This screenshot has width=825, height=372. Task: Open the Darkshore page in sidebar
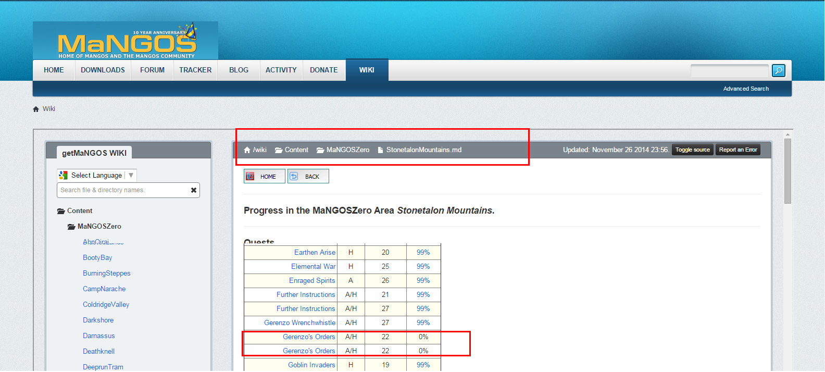[98, 320]
